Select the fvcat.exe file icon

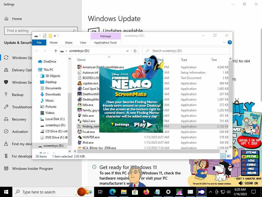click(x=80, y=132)
